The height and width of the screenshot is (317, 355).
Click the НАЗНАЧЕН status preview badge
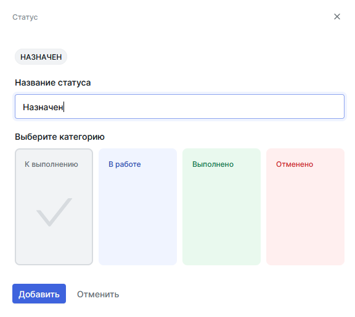pyautogui.click(x=41, y=57)
